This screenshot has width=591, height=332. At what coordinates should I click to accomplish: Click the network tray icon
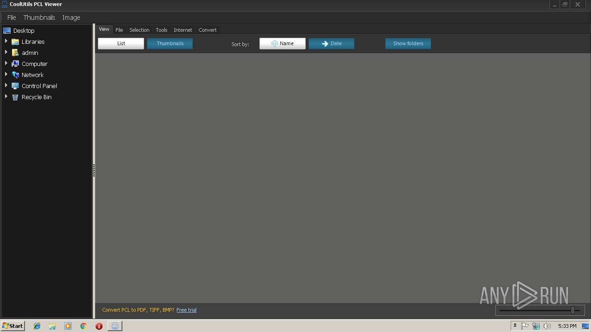[x=536, y=326]
